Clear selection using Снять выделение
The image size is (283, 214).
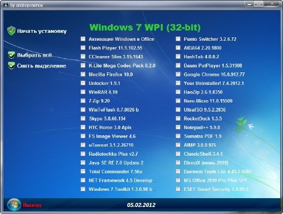click(42, 66)
